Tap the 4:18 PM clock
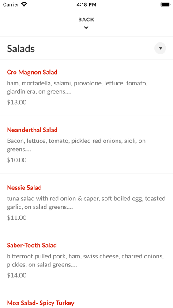The height and width of the screenshot is (308, 173). click(86, 4)
